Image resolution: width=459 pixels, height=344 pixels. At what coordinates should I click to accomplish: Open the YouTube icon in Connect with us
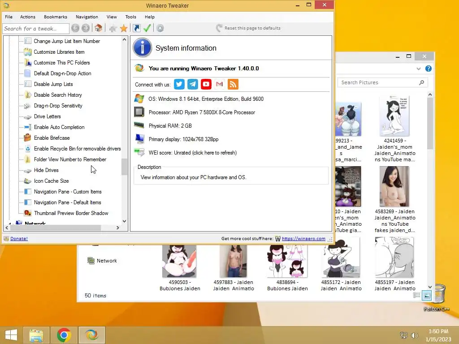coord(206,84)
